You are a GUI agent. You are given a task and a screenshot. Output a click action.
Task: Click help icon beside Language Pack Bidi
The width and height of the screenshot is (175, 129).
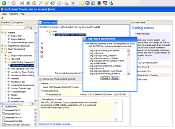pyautogui.click(x=36, y=121)
